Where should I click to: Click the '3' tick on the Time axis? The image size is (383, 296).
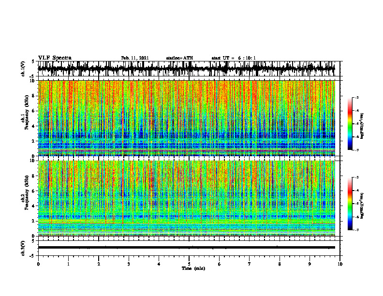(x=129, y=264)
